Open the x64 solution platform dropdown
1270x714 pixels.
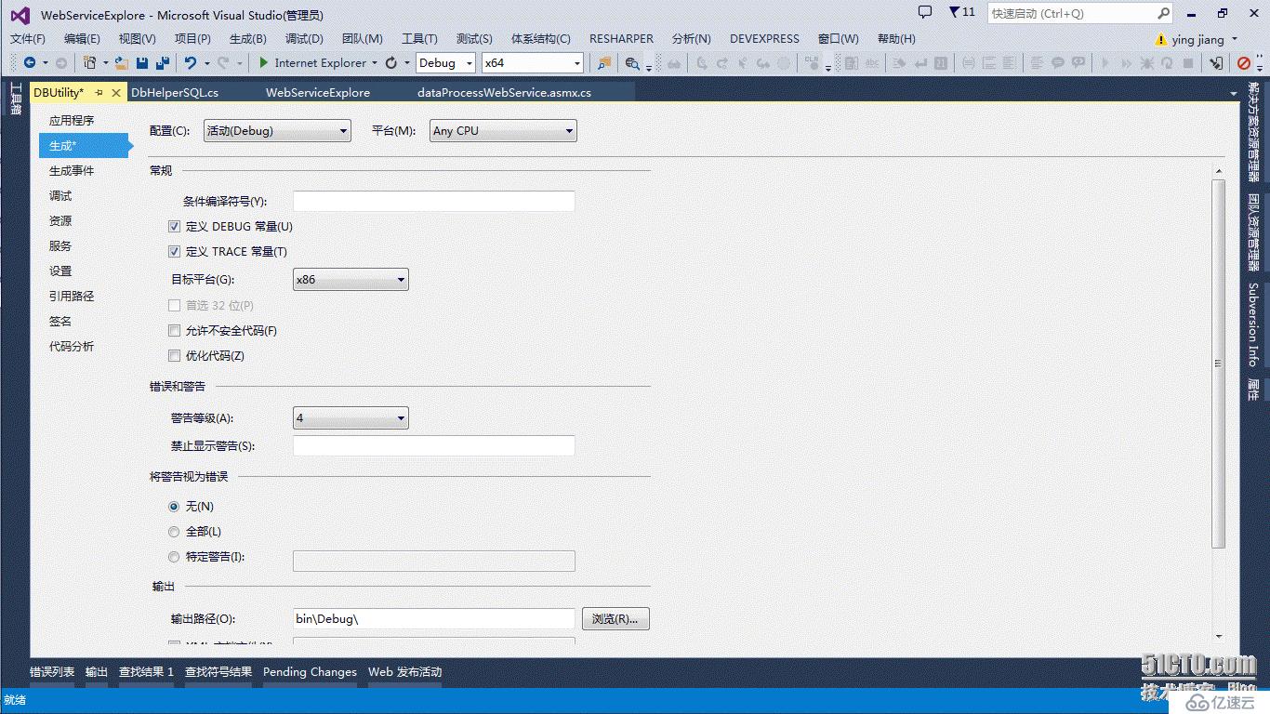pyautogui.click(x=533, y=63)
